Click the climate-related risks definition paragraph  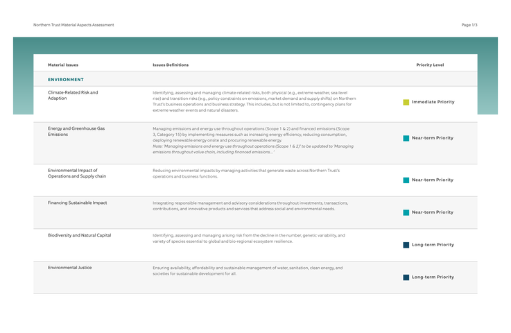pyautogui.click(x=254, y=101)
